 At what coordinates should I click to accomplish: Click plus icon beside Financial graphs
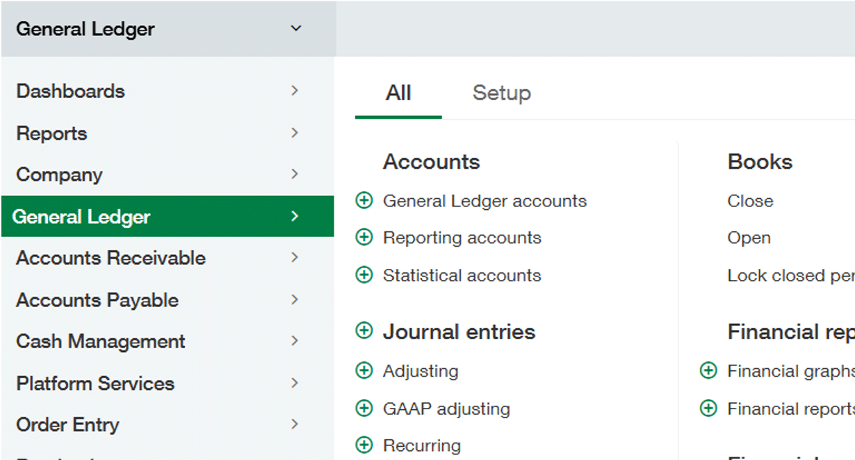tap(708, 371)
